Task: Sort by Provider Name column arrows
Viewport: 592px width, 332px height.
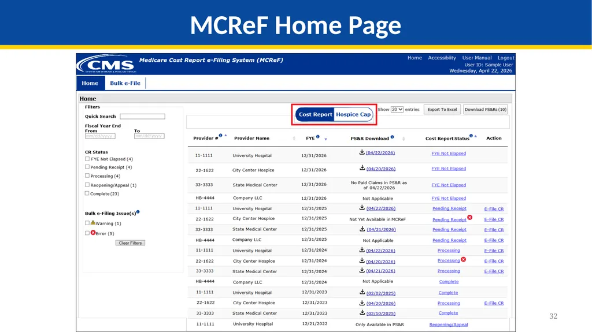Action: coord(294,139)
